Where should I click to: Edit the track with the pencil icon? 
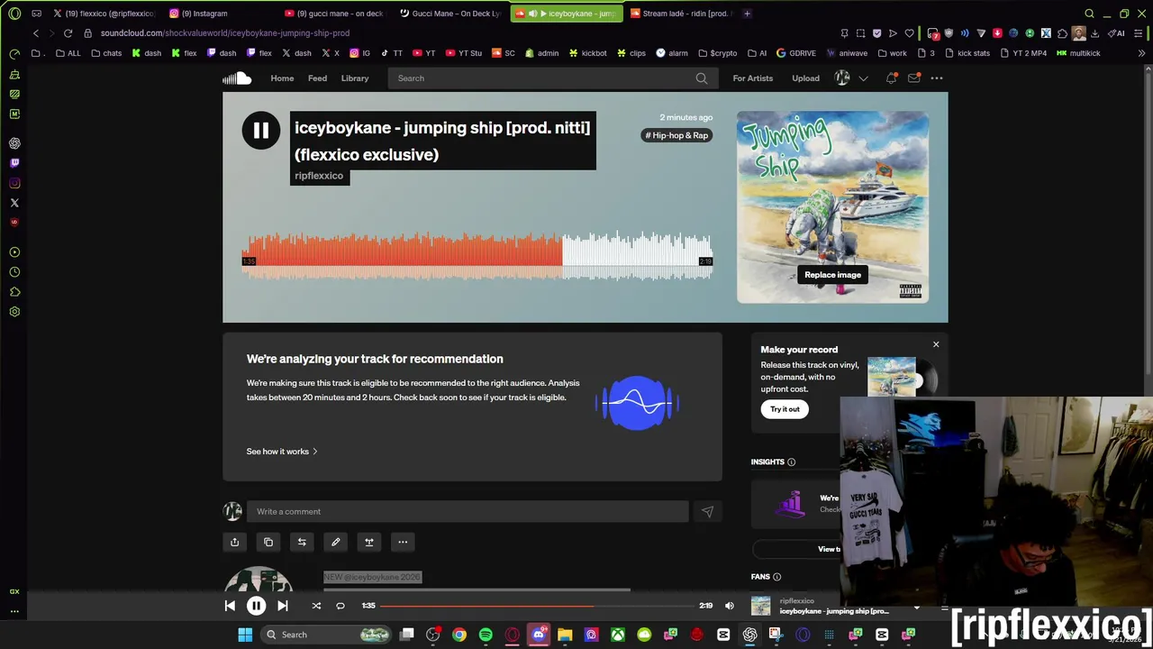(336, 542)
